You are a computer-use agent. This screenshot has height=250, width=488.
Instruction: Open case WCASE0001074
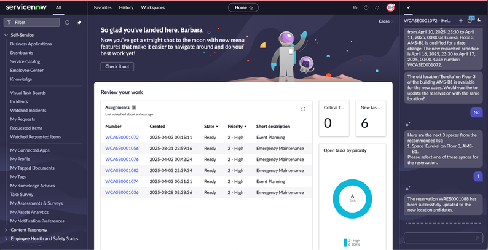(x=122, y=182)
